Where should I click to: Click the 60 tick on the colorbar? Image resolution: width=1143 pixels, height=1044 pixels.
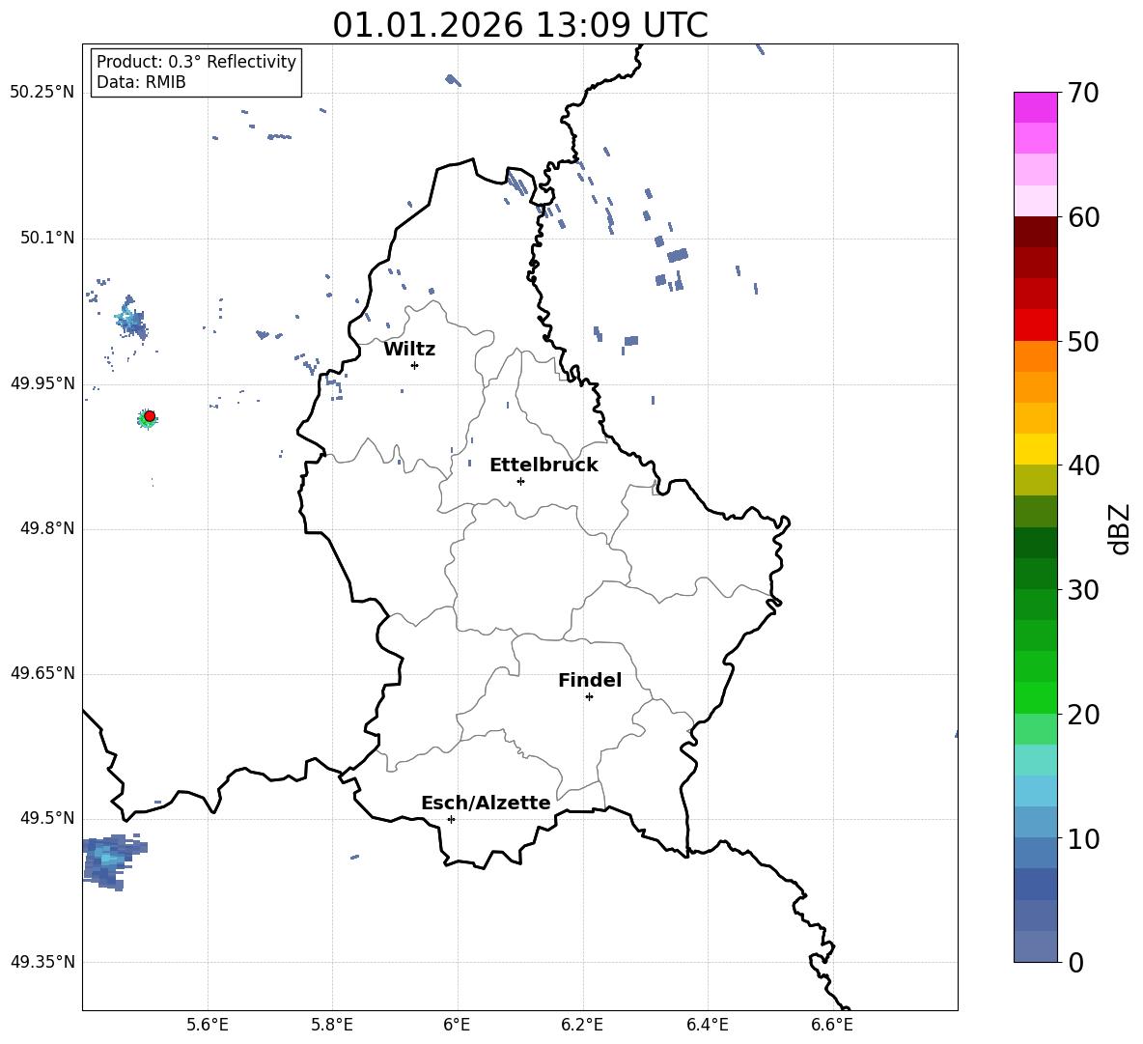point(1083,217)
